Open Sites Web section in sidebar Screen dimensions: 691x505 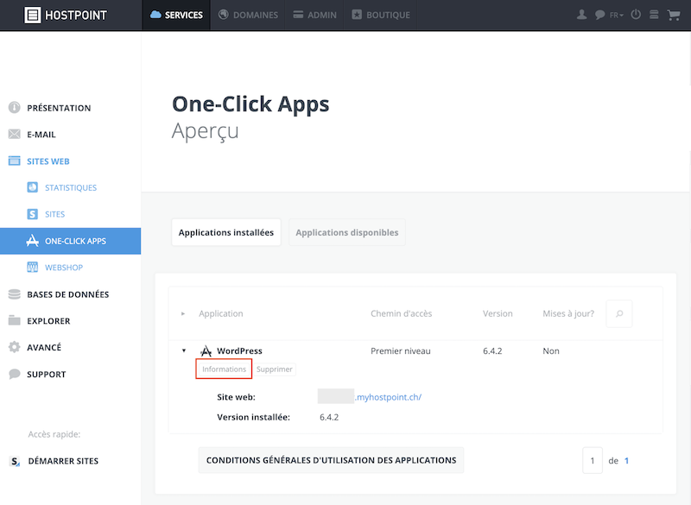click(x=48, y=161)
